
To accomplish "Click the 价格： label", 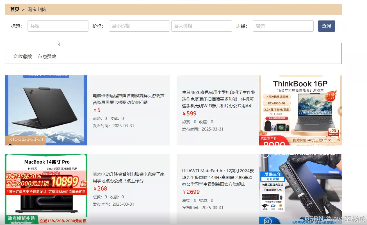I will (x=98, y=26).
